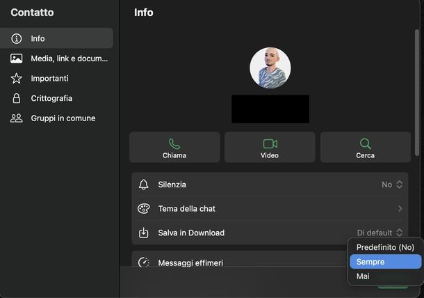Open Tema della chat settings

(x=270, y=209)
